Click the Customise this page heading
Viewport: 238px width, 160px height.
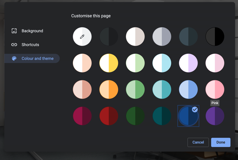click(91, 16)
